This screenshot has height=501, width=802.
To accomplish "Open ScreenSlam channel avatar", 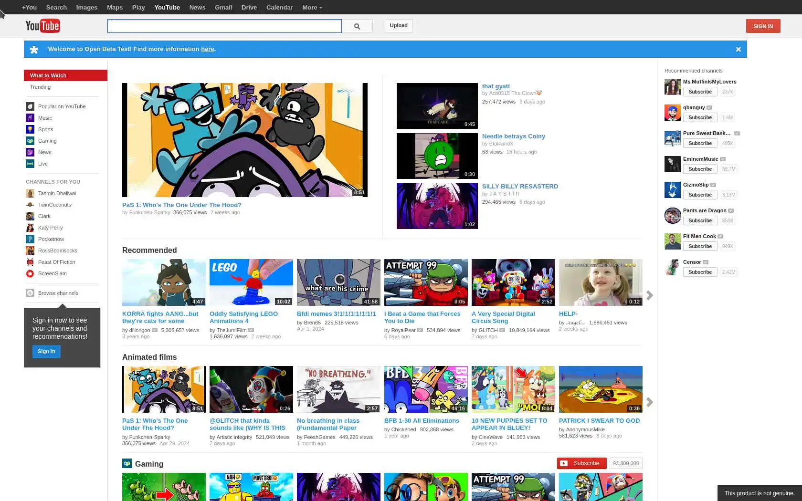I will click(30, 273).
